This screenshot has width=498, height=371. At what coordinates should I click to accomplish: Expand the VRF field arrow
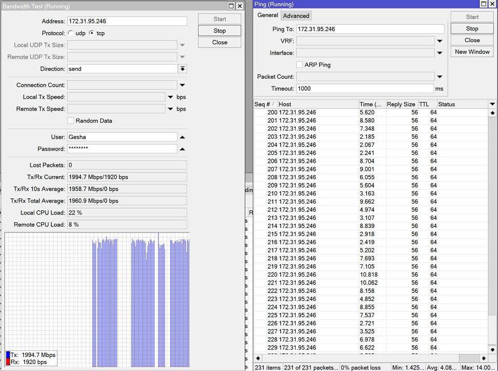click(439, 41)
